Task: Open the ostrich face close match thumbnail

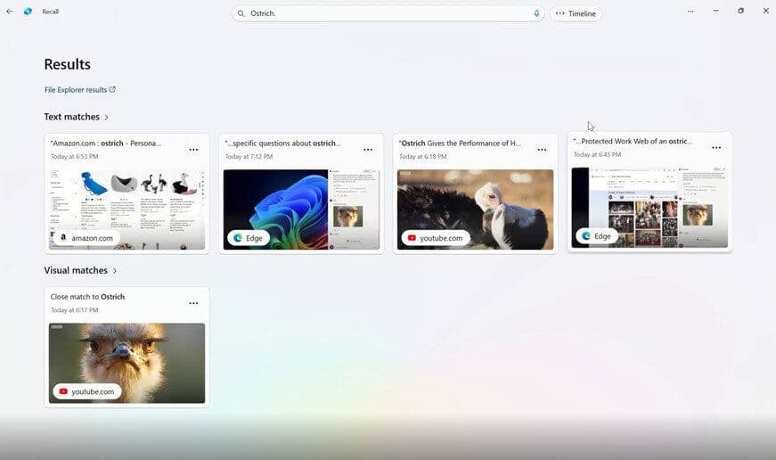Action: [x=127, y=363]
